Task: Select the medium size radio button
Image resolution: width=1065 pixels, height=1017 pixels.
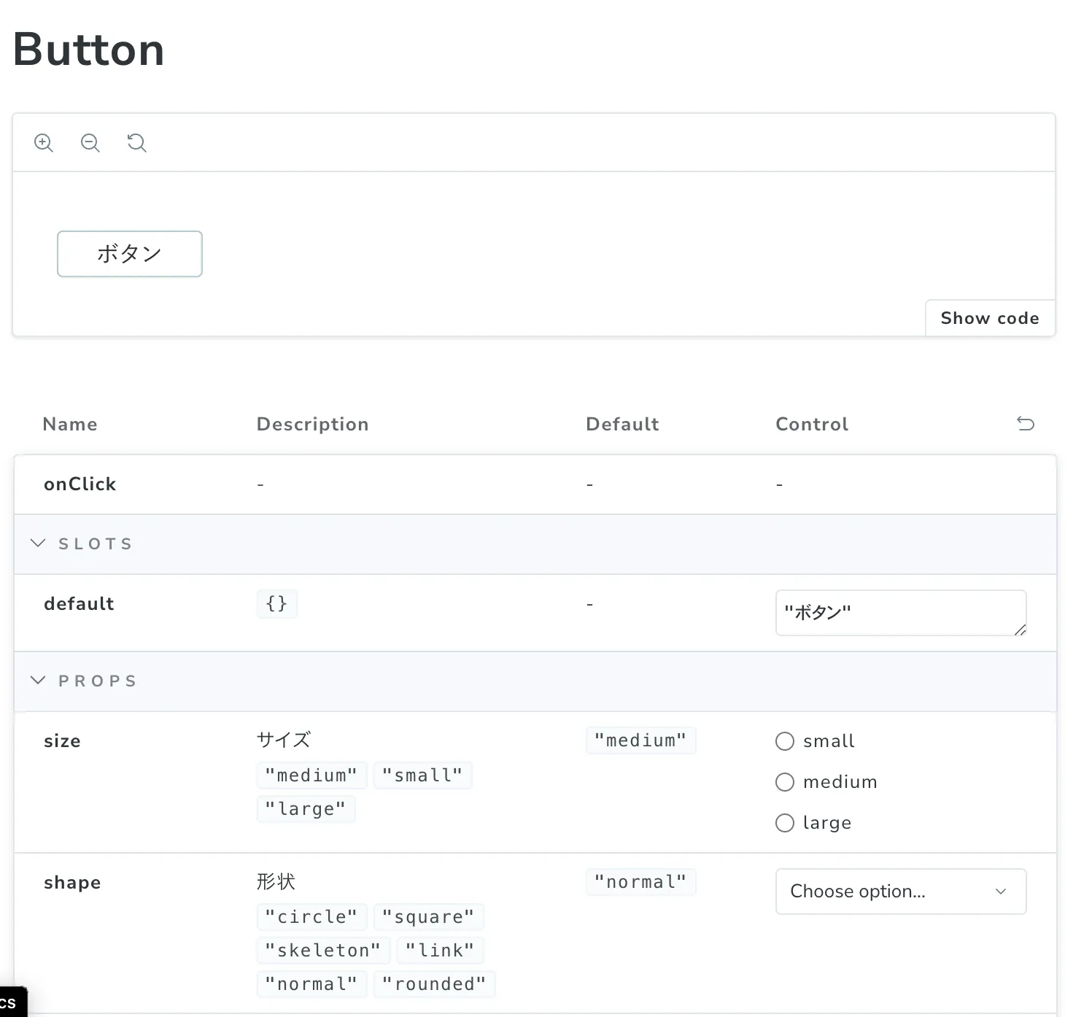Action: (x=785, y=782)
